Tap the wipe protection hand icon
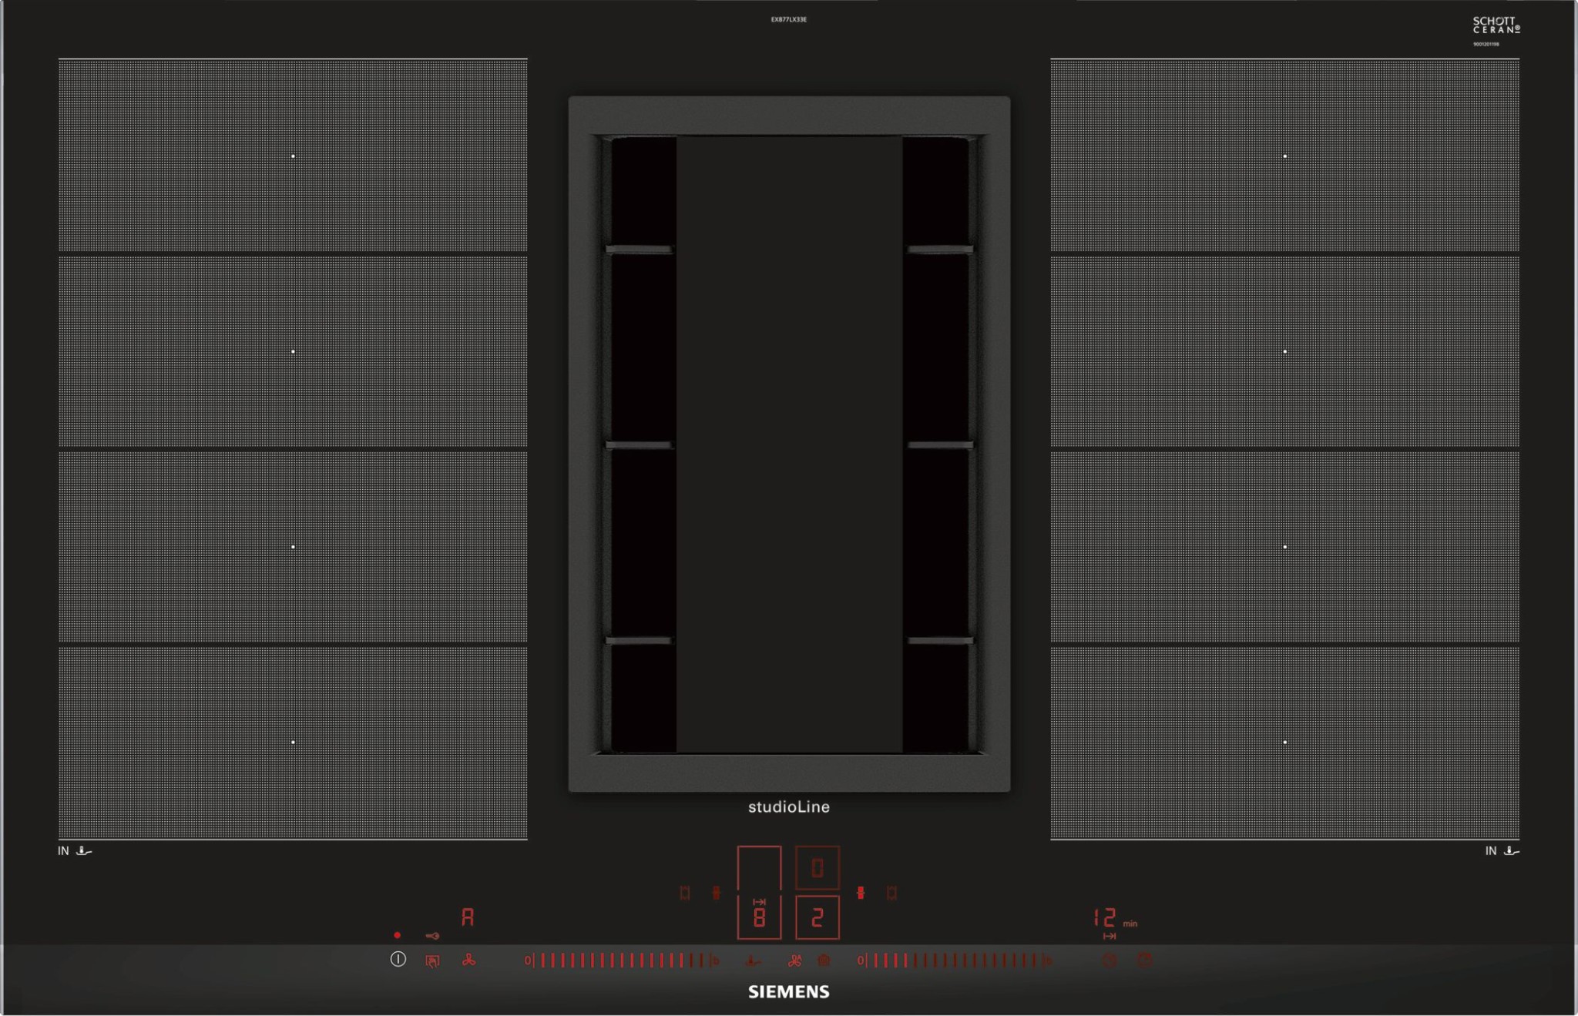The width and height of the screenshot is (1578, 1016). point(432,961)
